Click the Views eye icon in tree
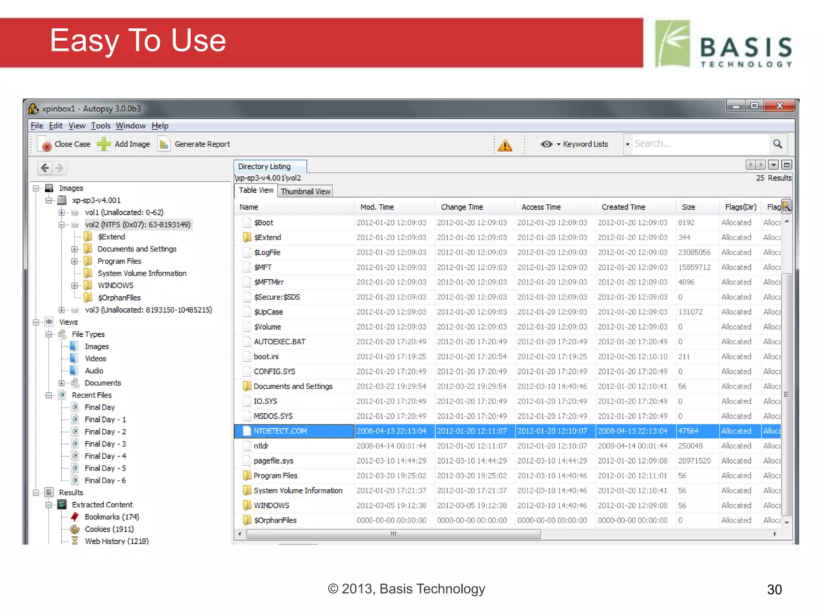The width and height of the screenshot is (817, 613). click(49, 322)
